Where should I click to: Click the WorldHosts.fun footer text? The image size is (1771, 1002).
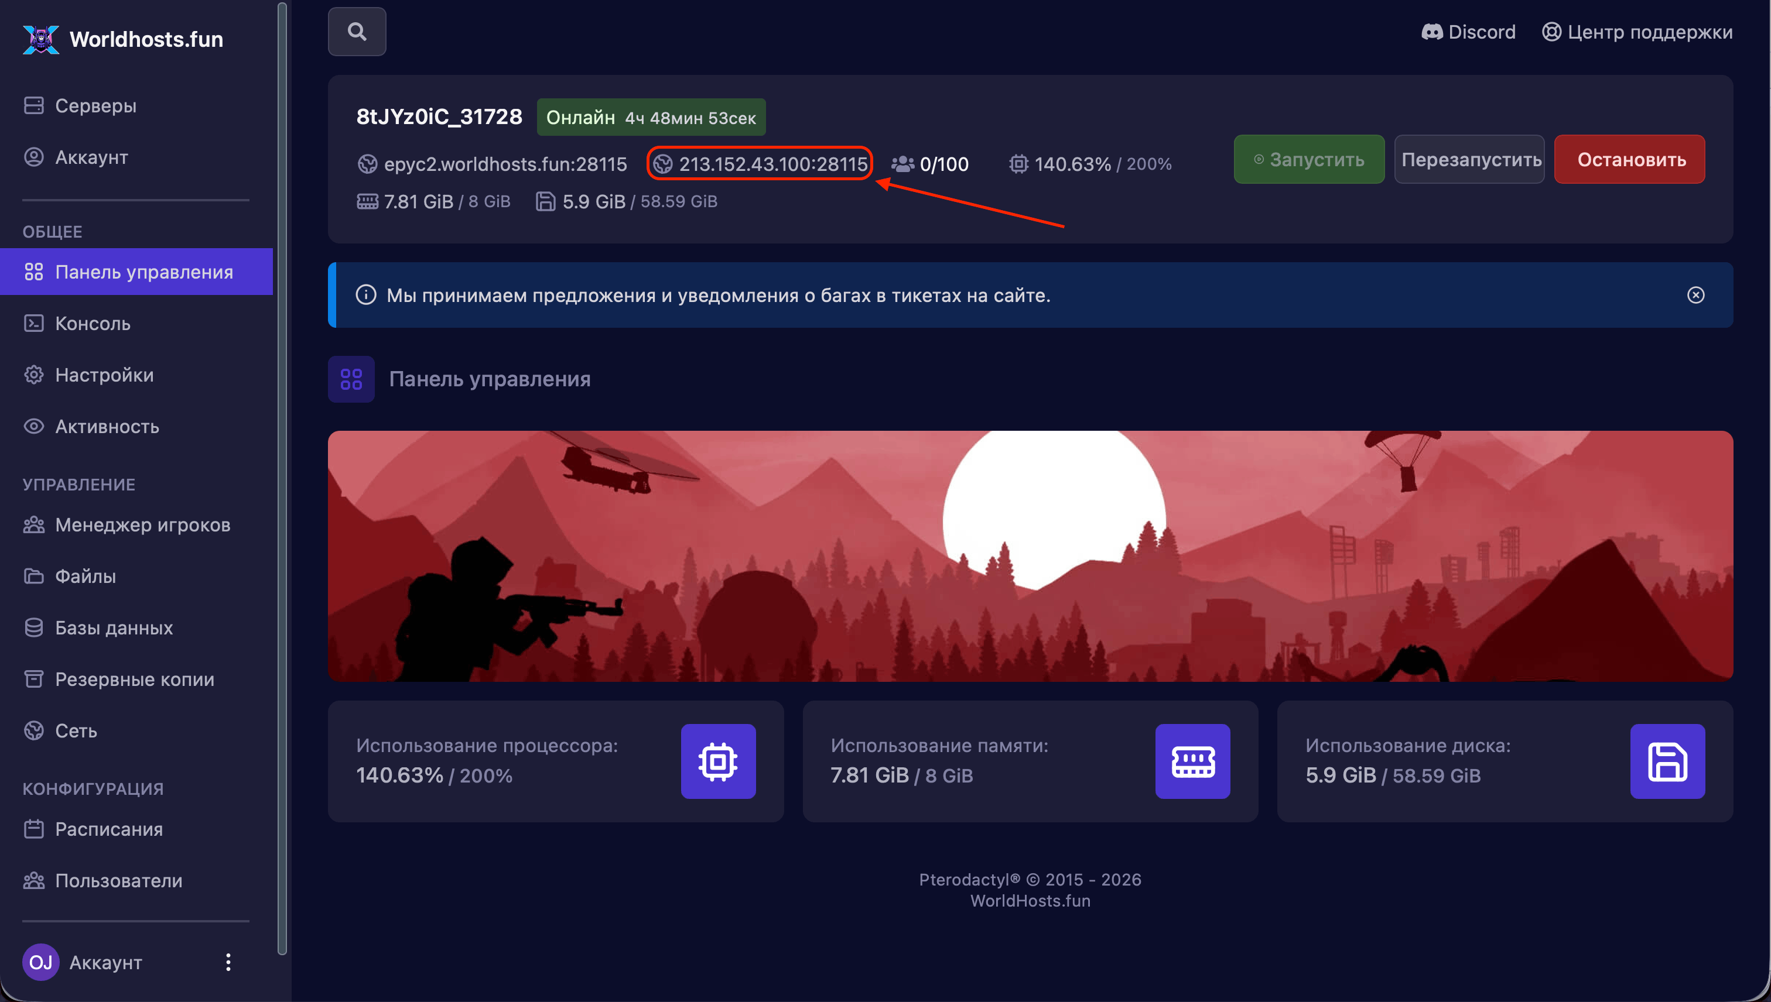click(x=1030, y=901)
